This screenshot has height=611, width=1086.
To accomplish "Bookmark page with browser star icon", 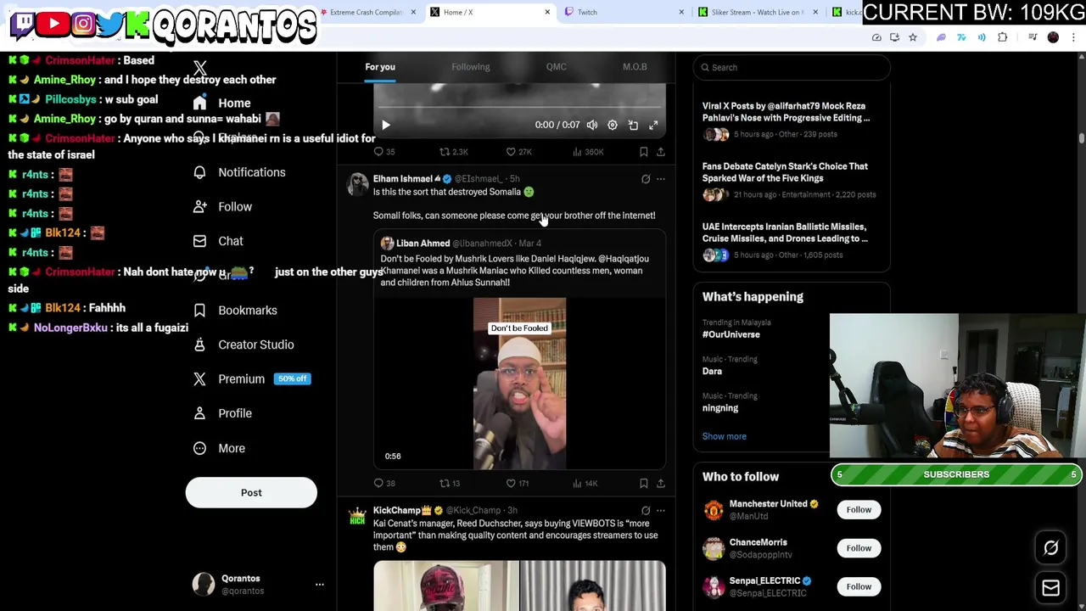I will tap(913, 37).
